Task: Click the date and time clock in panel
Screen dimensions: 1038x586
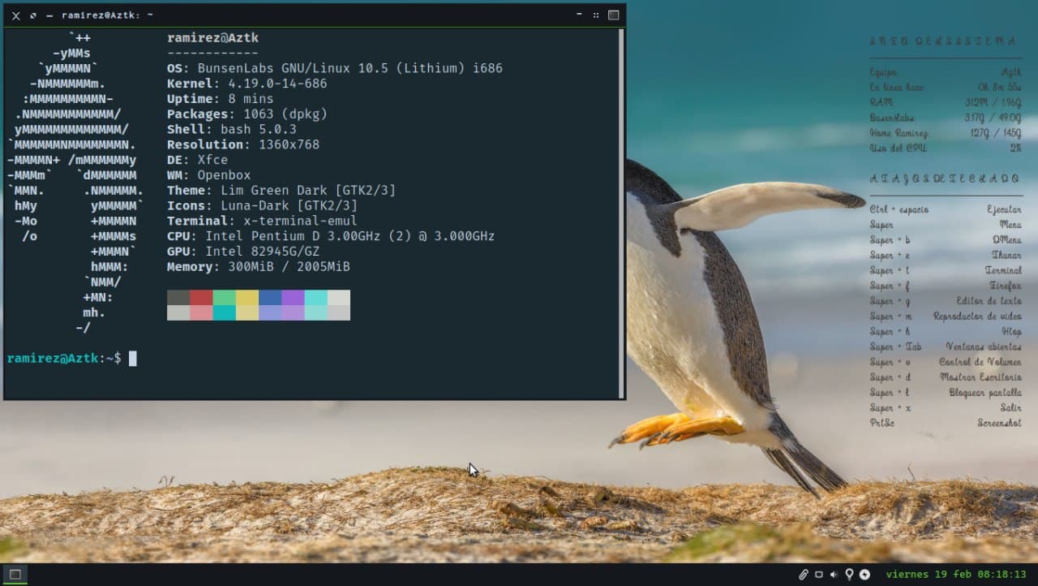Action: [x=956, y=575]
